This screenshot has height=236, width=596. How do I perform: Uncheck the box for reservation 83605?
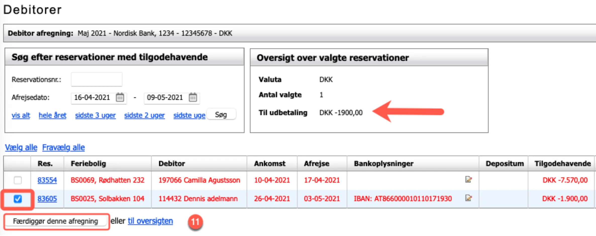point(18,199)
